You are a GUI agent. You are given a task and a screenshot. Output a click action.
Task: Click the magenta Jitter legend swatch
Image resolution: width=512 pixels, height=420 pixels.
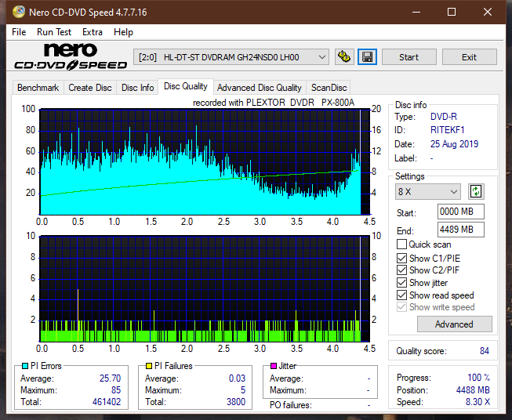[x=274, y=366]
